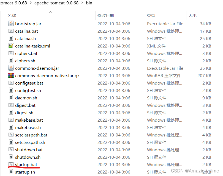
Task: Click the configtest.bat batch file icon
Action: pos(11,83)
